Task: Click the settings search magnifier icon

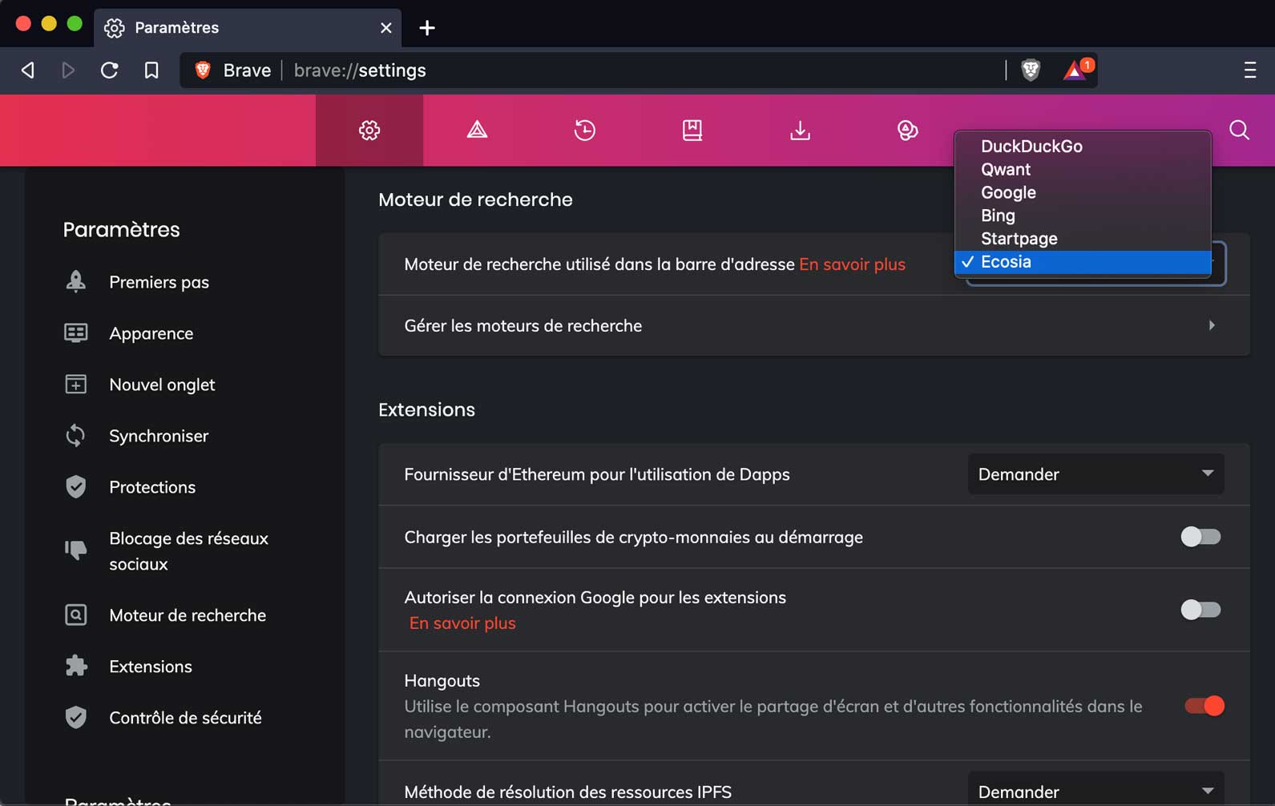Action: (x=1239, y=130)
